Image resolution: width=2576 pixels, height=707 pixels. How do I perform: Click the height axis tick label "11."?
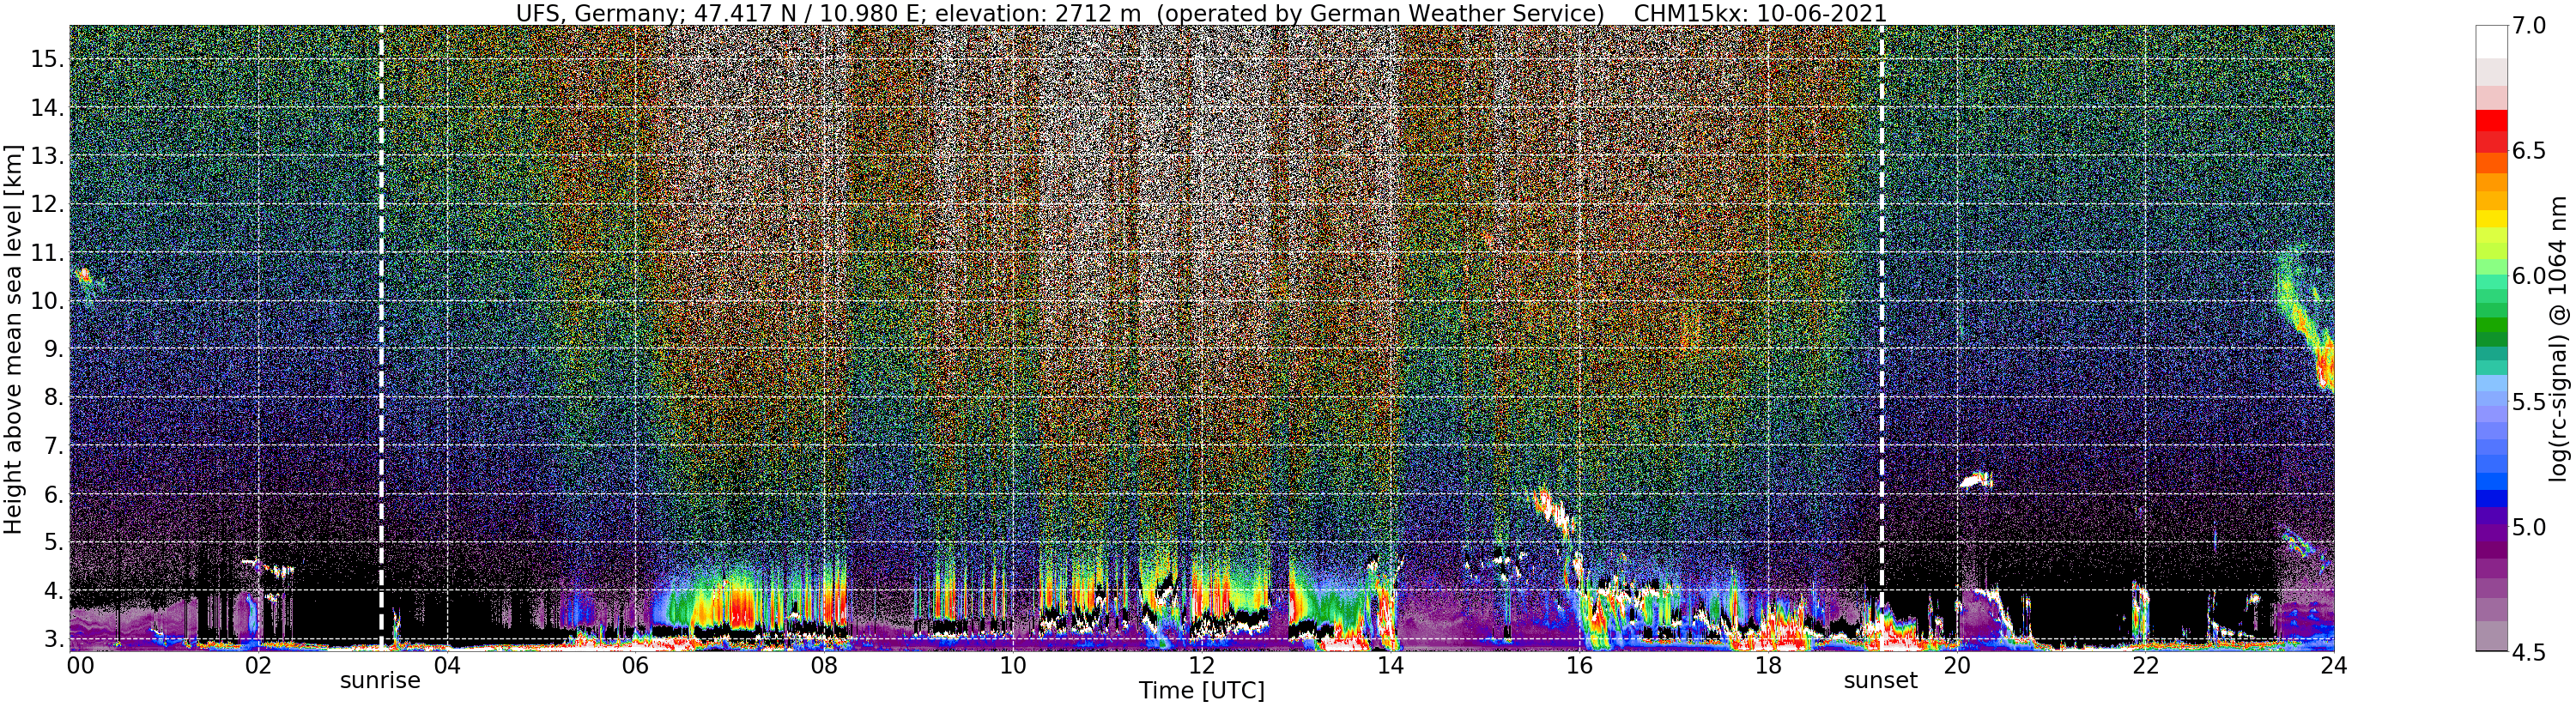click(47, 253)
